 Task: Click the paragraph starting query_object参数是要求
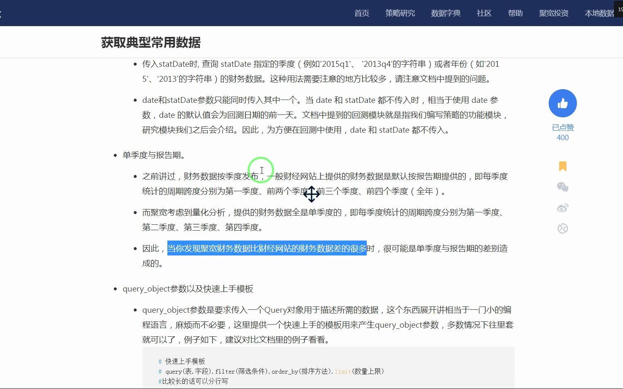328,325
